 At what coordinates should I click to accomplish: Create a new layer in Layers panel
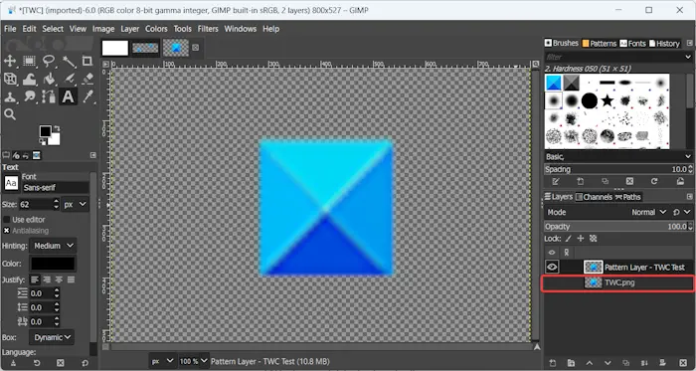click(x=553, y=363)
